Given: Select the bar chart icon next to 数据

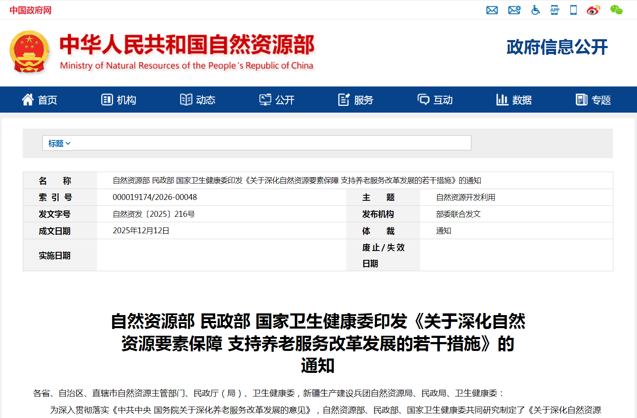Looking at the screenshot, I should click(x=503, y=99).
